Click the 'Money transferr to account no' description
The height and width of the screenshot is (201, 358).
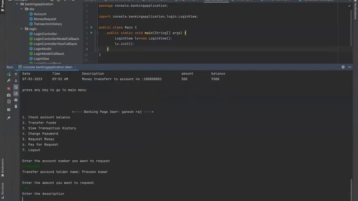click(x=122, y=79)
